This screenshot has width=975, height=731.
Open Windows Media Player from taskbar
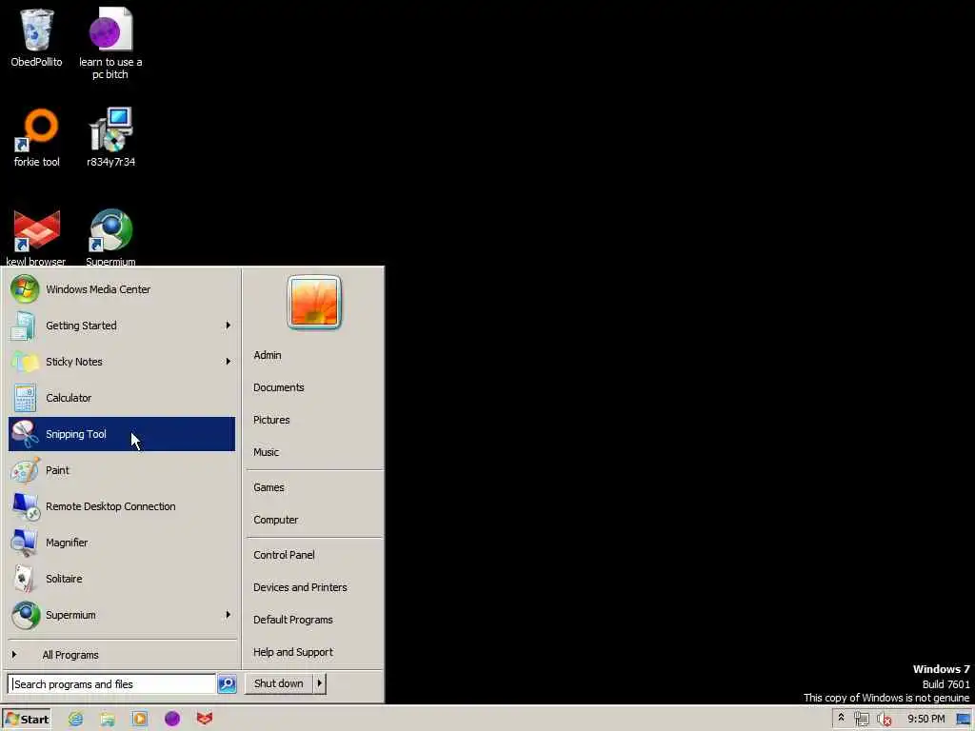(x=140, y=720)
